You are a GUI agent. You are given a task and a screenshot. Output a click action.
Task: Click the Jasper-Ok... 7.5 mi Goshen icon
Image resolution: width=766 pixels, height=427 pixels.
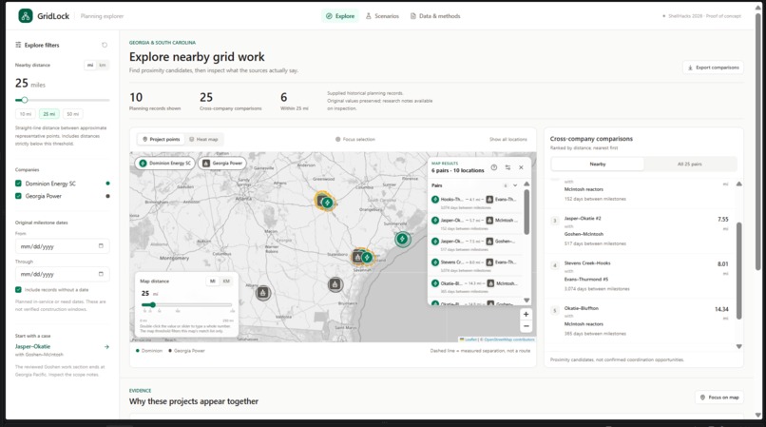click(489, 242)
